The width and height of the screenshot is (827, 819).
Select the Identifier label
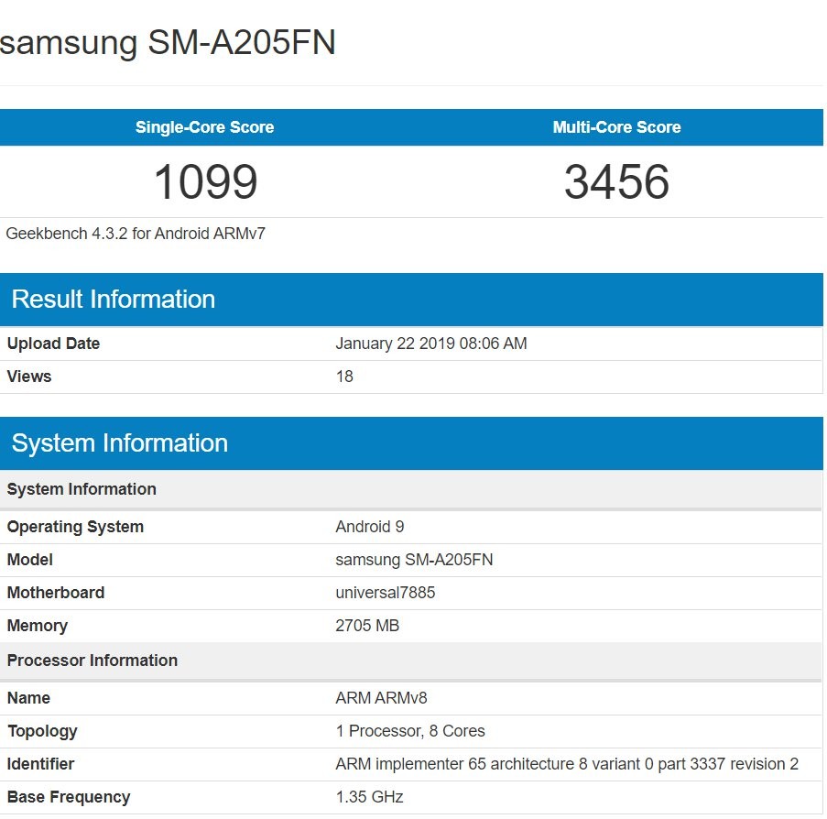coord(40,764)
